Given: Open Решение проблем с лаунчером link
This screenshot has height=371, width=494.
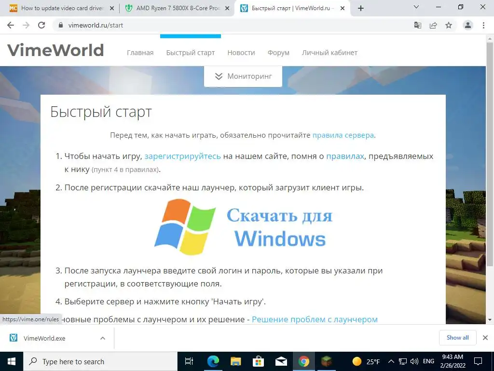Looking at the screenshot, I should tap(315, 319).
